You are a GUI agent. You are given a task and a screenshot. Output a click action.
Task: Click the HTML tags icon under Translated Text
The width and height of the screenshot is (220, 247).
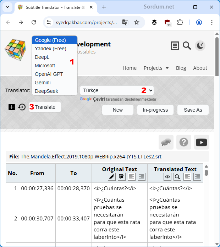pyautogui.click(x=167, y=177)
